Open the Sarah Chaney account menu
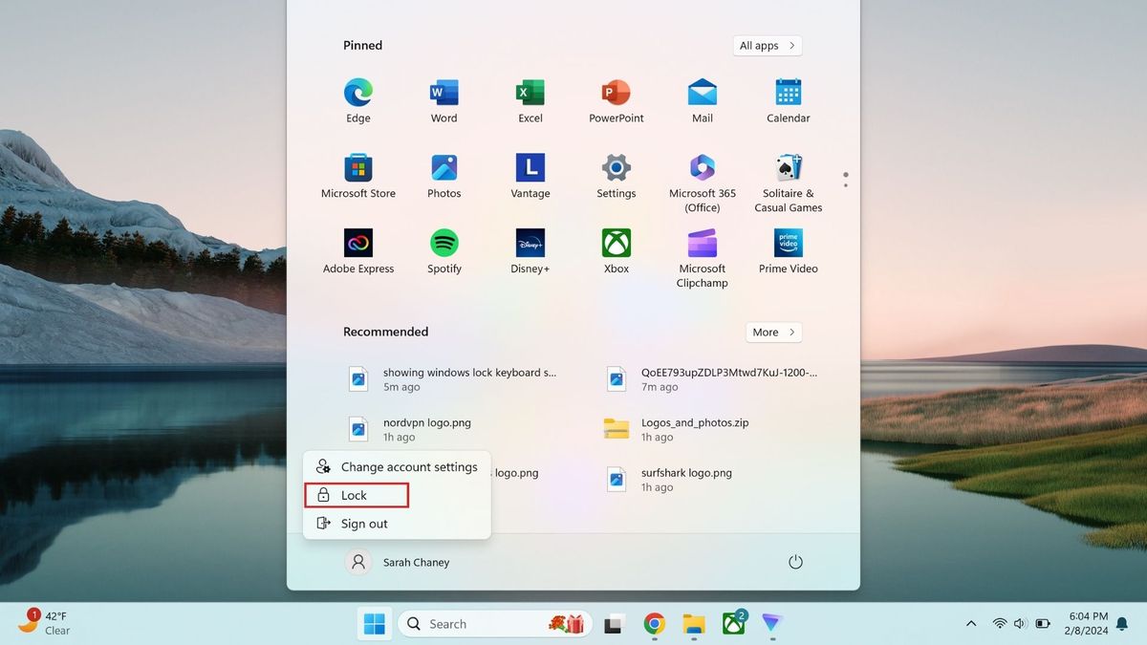This screenshot has height=645, width=1147. point(398,562)
